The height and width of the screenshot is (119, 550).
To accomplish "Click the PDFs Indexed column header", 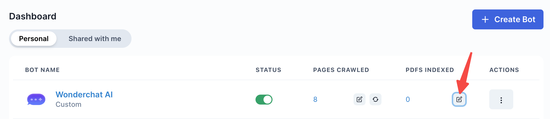I will click(x=429, y=70).
